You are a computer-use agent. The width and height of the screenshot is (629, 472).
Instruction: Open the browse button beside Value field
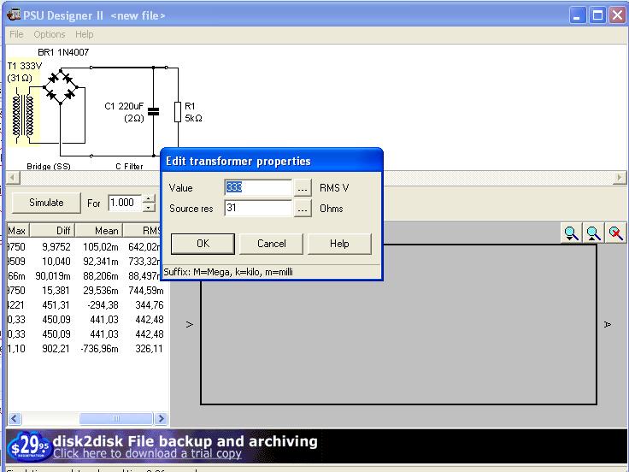point(303,188)
